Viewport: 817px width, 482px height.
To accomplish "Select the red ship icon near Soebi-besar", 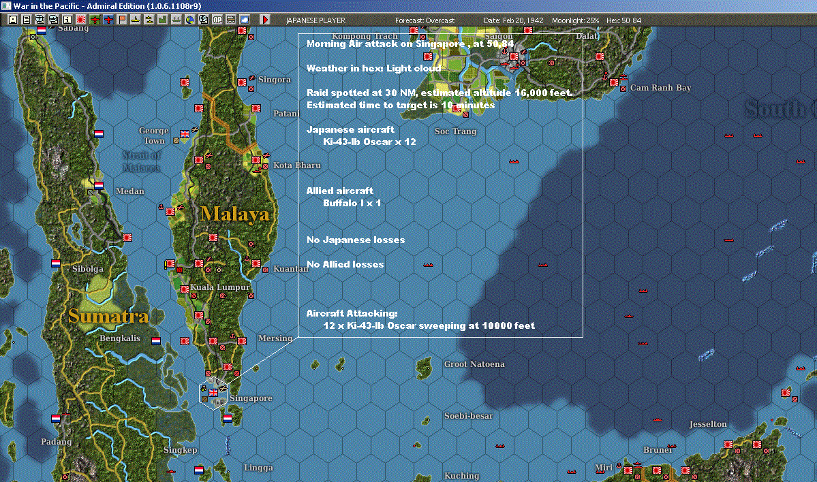I will coord(500,446).
